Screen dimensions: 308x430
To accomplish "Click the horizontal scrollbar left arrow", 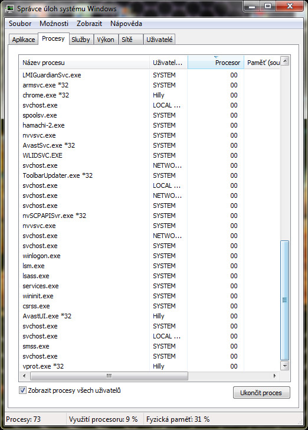I will point(24,376).
